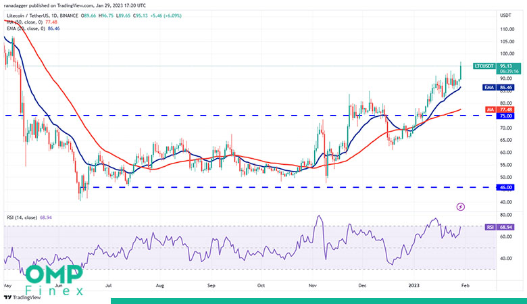Click the USDT currency label

(505, 16)
